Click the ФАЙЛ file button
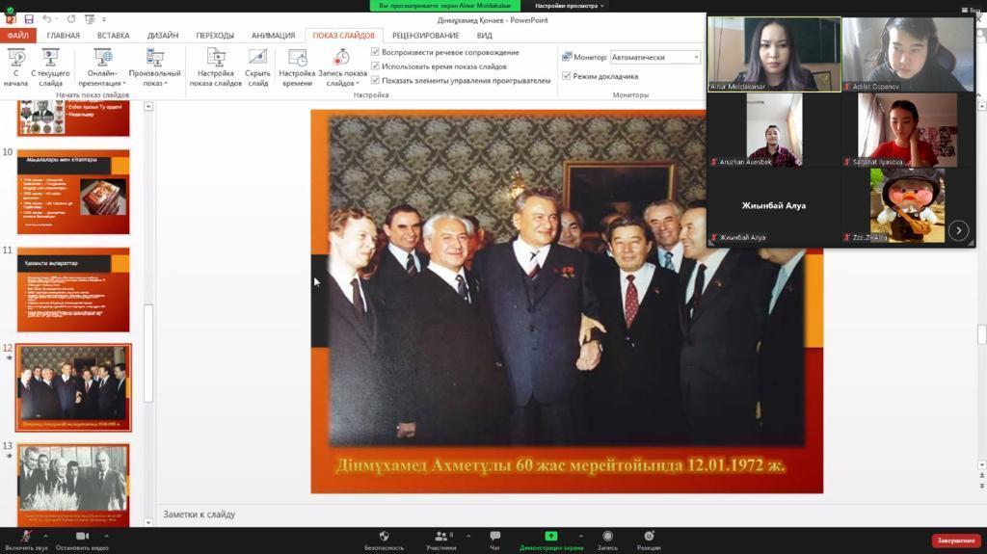987x554 pixels. point(17,36)
